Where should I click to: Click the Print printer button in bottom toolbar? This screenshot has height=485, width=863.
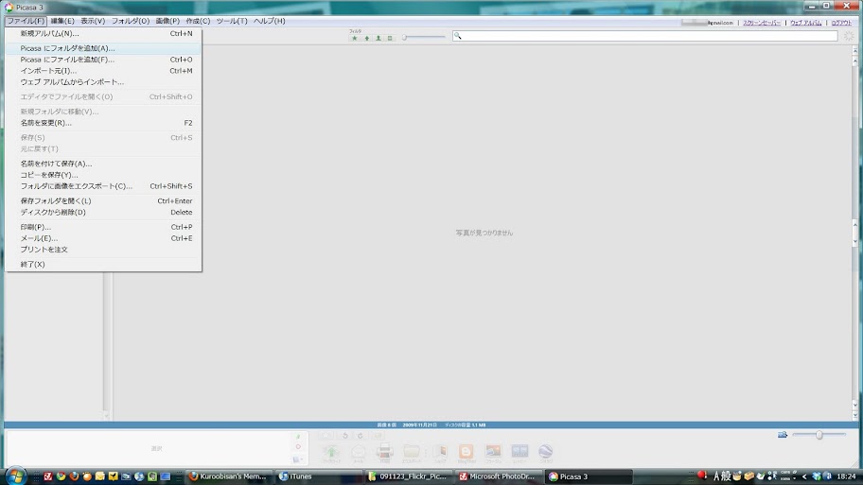click(385, 453)
